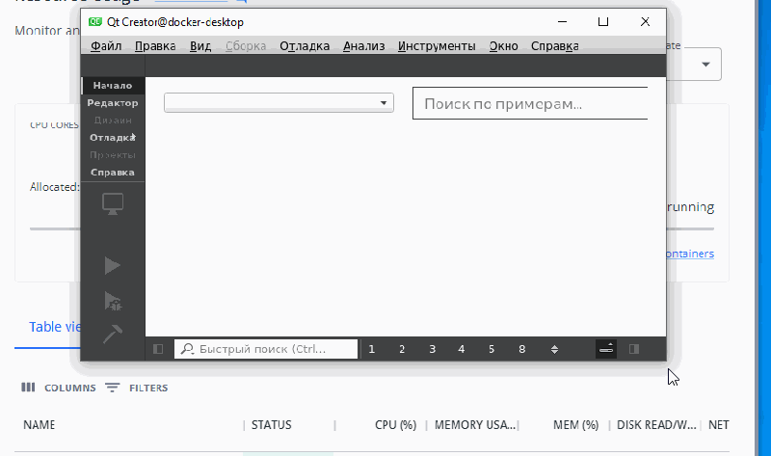The height and width of the screenshot is (456, 771).
Task: Open the Правка menu
Action: pyautogui.click(x=155, y=46)
